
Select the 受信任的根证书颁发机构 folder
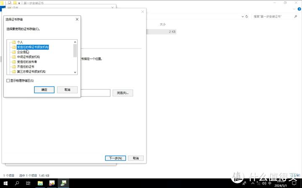(33, 47)
